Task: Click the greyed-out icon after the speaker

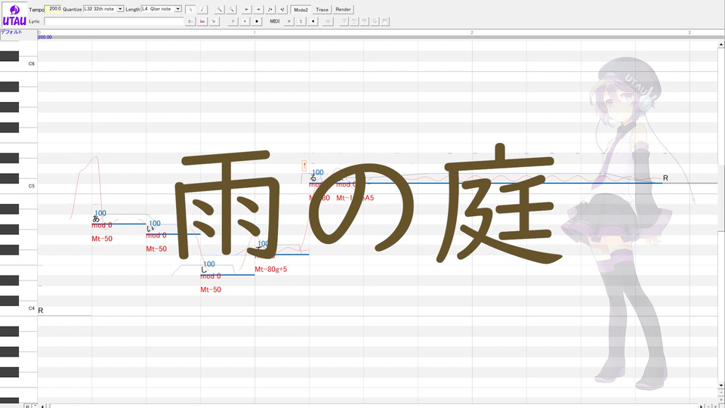Action: coord(328,21)
